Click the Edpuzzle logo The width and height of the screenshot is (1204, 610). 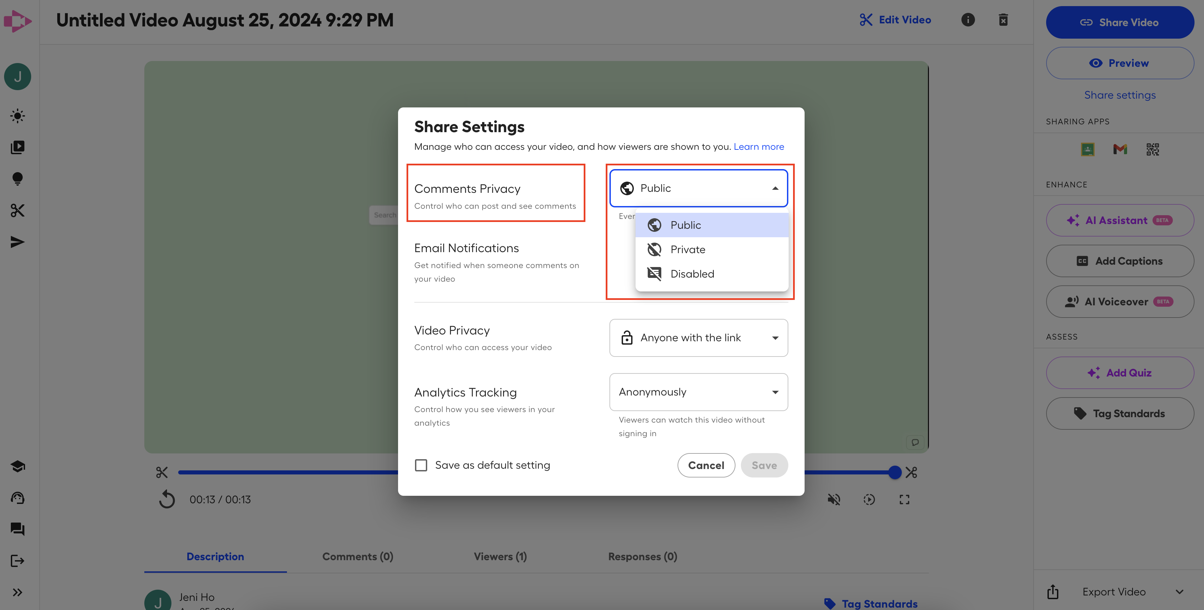point(18,21)
